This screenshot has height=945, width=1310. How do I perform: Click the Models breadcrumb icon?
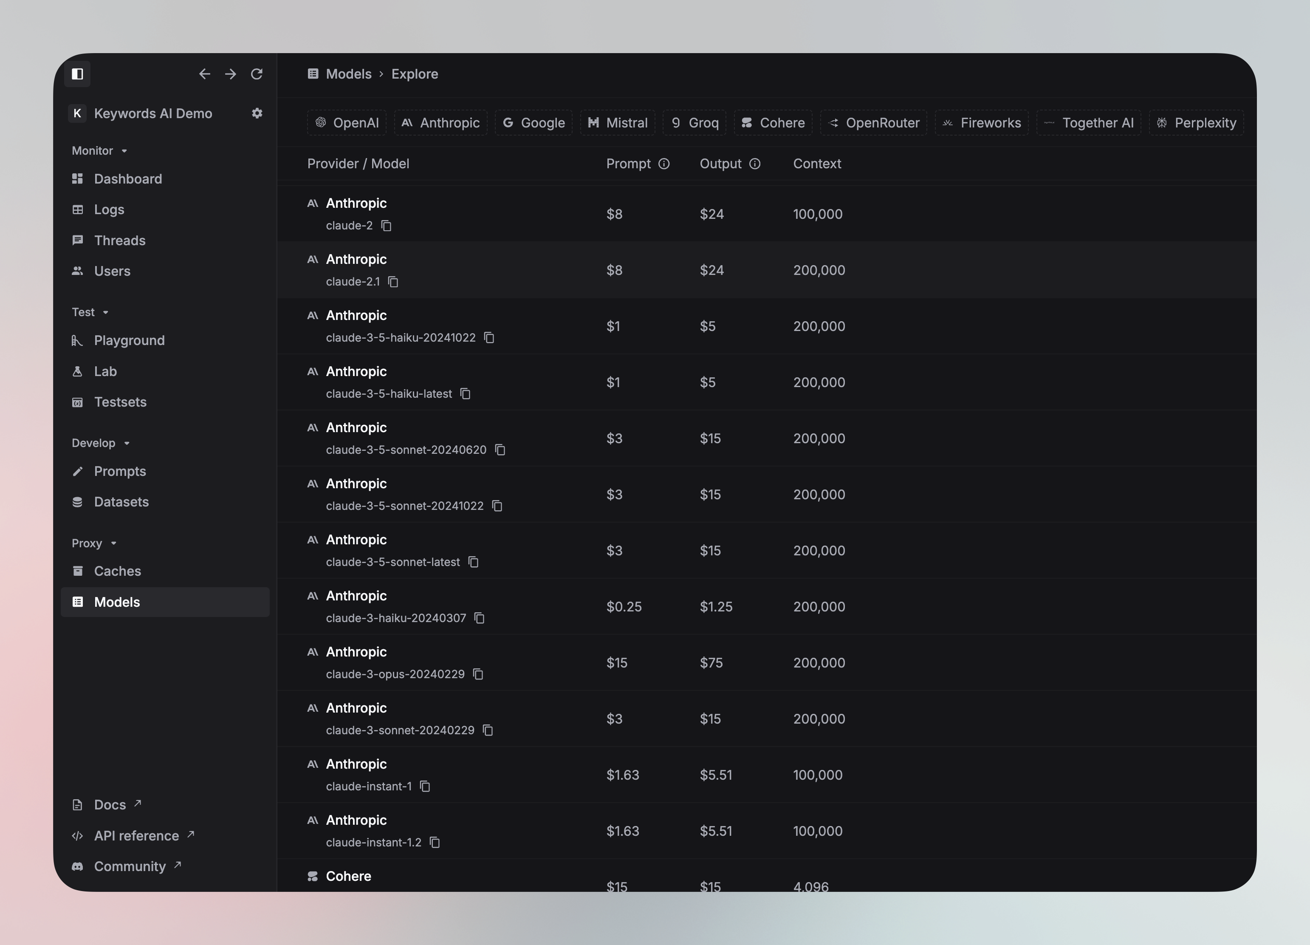pos(313,74)
